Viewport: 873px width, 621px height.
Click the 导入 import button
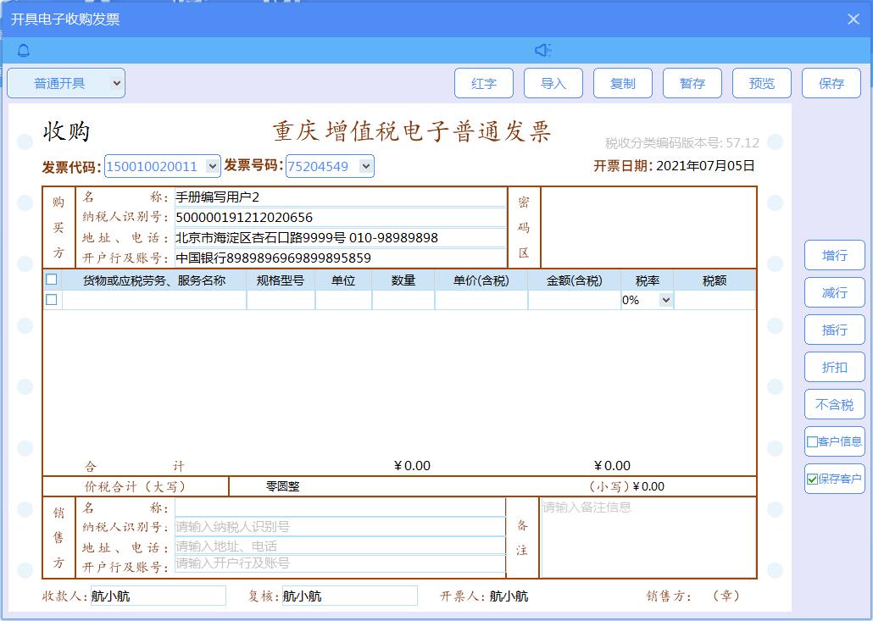click(553, 82)
